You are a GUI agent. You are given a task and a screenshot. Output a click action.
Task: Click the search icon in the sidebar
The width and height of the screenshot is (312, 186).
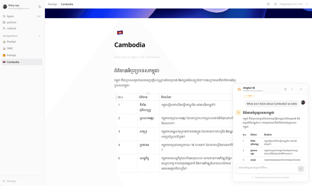[4, 17]
